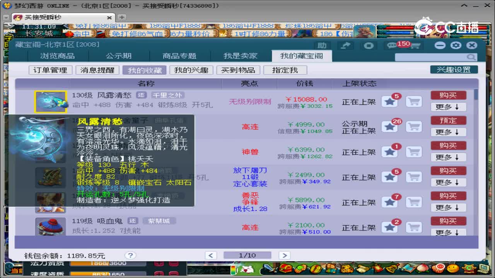Click the search input field
The width and height of the screenshot is (495, 278).
pos(430,57)
